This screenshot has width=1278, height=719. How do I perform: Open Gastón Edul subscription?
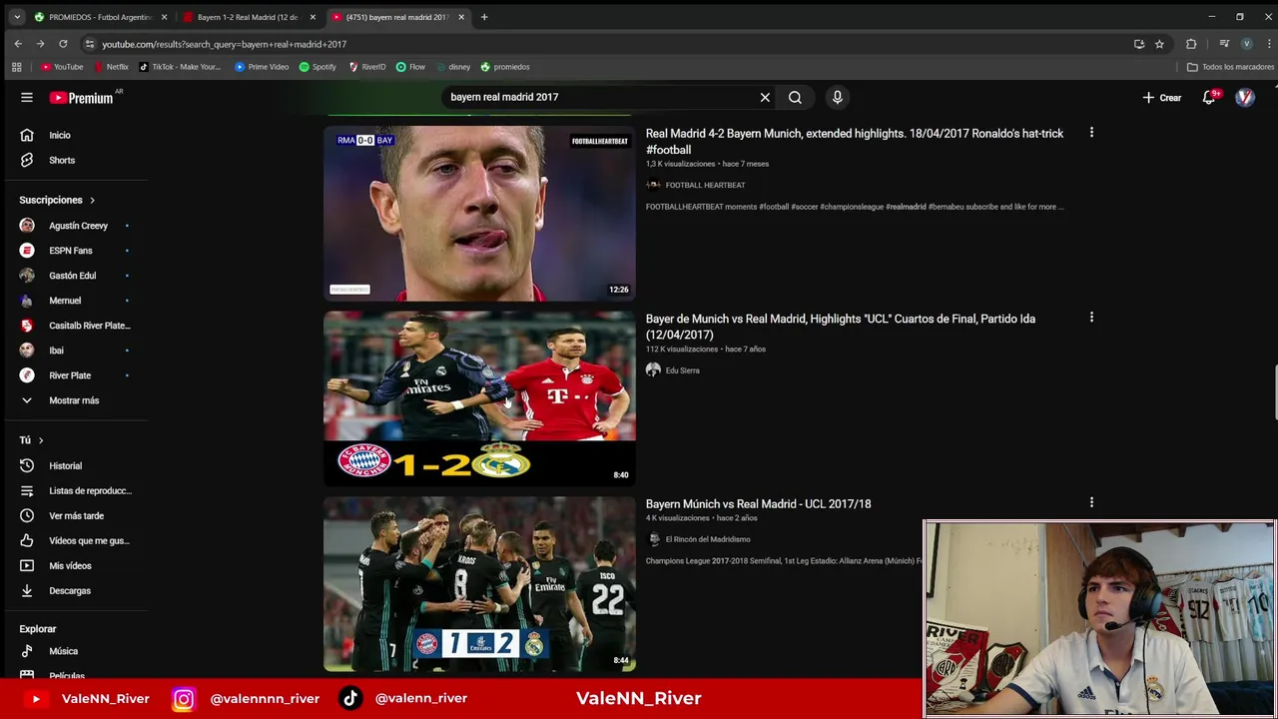[x=75, y=276]
